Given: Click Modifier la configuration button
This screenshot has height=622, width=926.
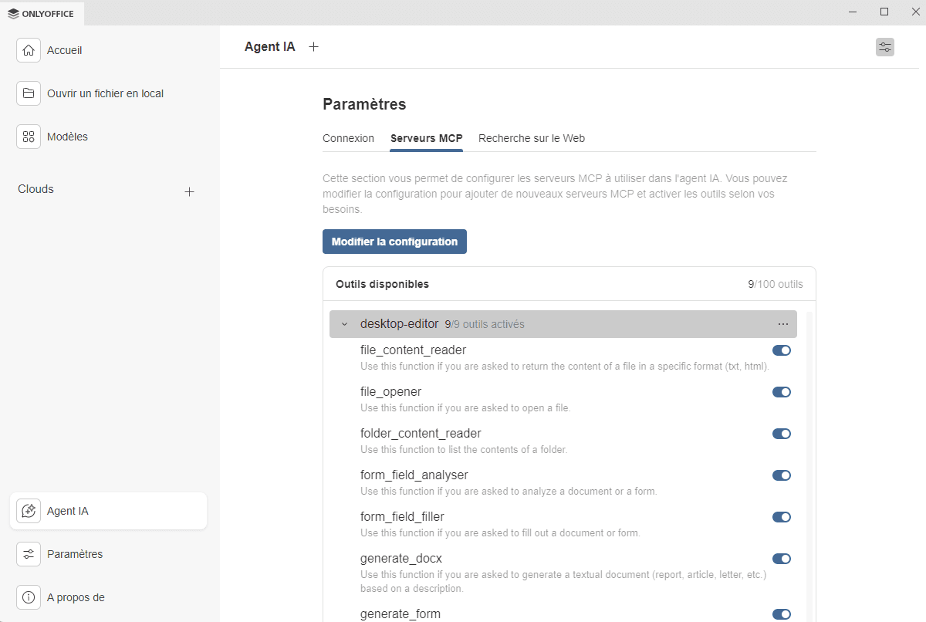Looking at the screenshot, I should tap(394, 242).
